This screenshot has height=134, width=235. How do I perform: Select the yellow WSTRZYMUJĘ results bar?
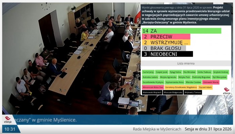[x=166, y=42]
